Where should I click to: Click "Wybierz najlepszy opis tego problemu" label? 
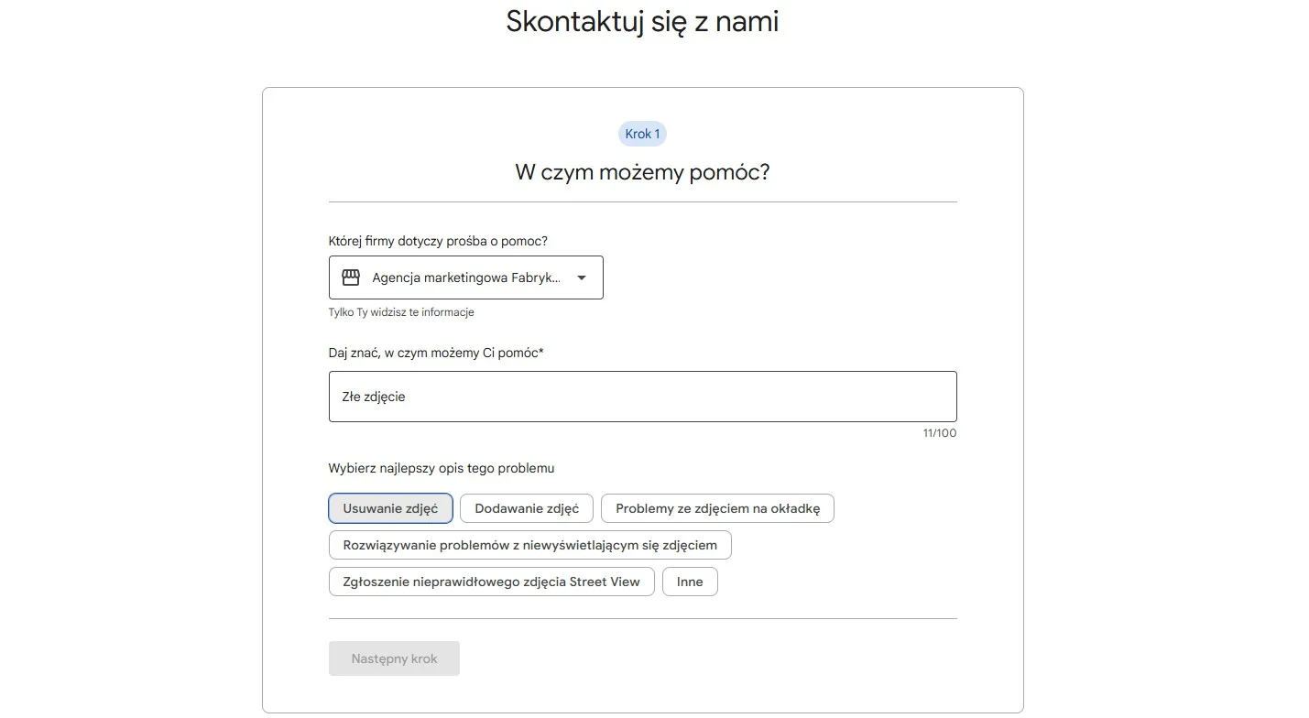441,468
